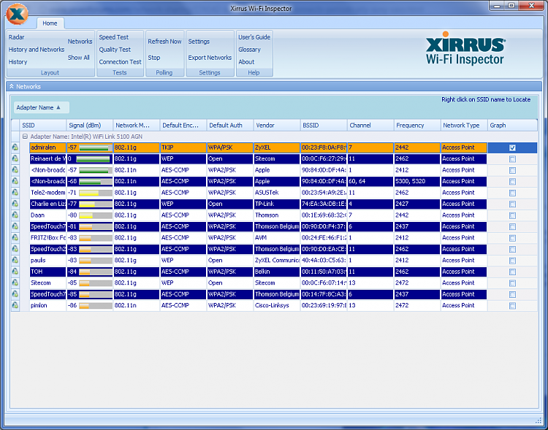The image size is (548, 430).
Task: Click Export Networks
Action: pyautogui.click(x=210, y=58)
